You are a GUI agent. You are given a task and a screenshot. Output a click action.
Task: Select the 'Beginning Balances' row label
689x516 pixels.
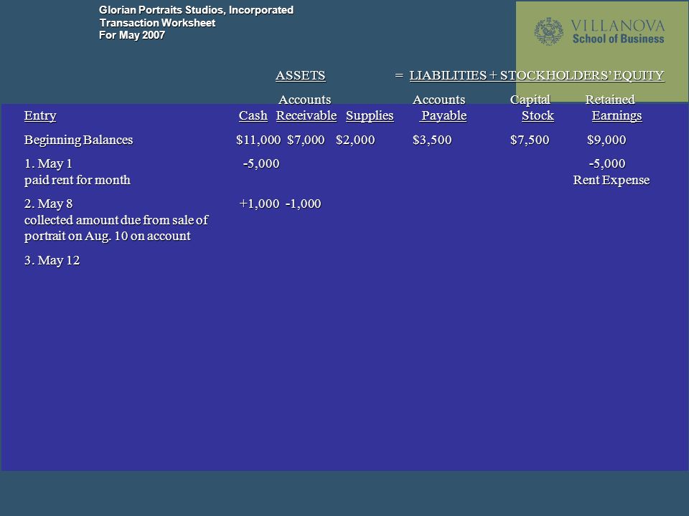click(x=78, y=140)
